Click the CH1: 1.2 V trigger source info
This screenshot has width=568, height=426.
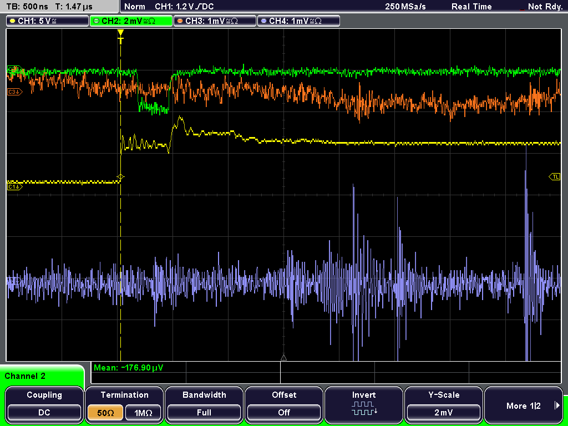click(184, 7)
